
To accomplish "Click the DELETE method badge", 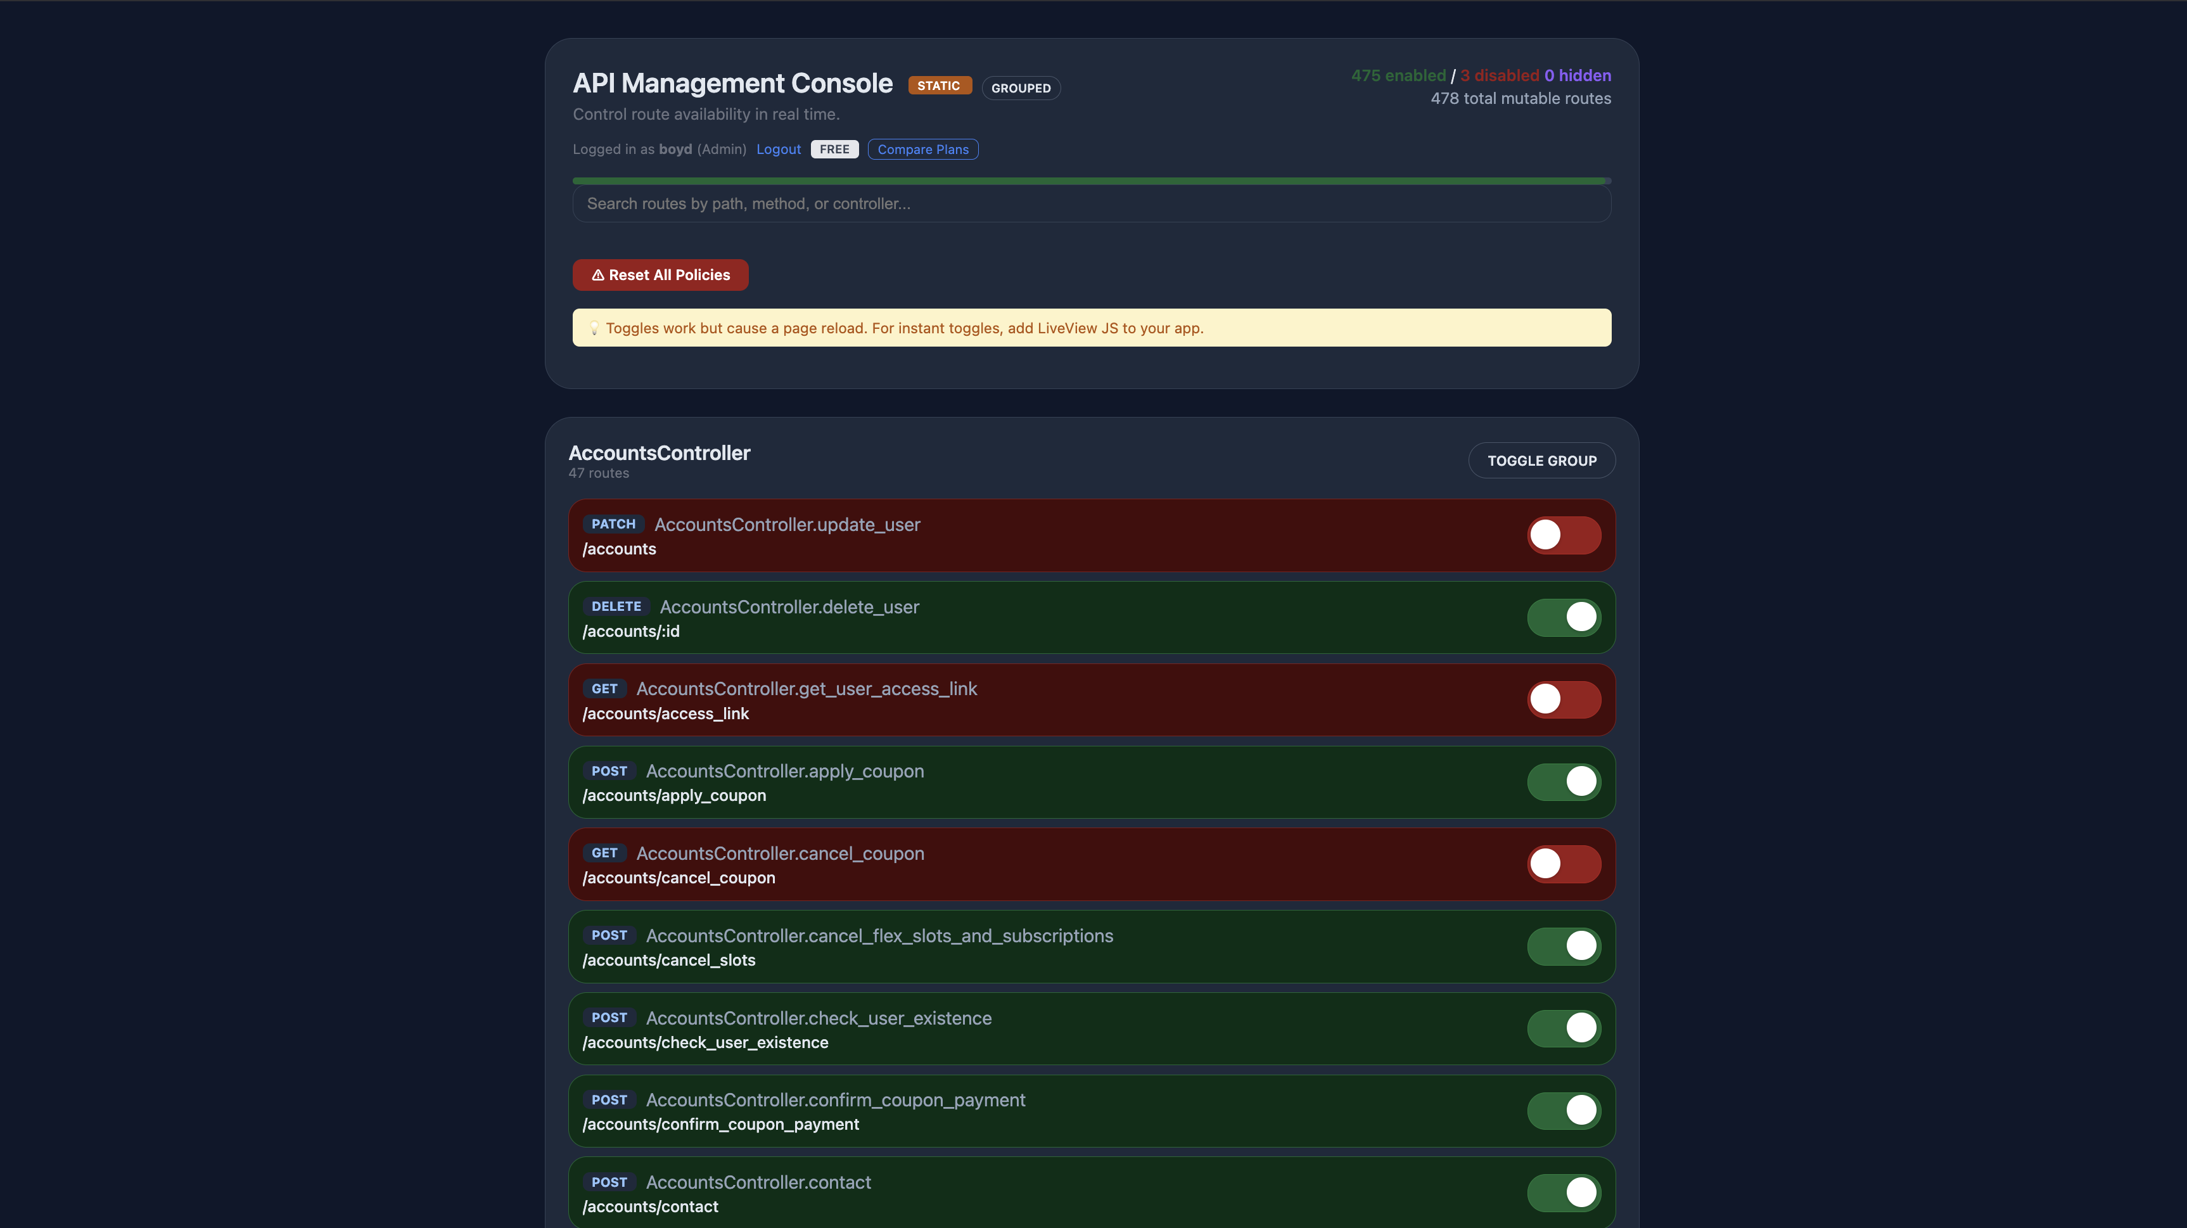I will [x=616, y=606].
